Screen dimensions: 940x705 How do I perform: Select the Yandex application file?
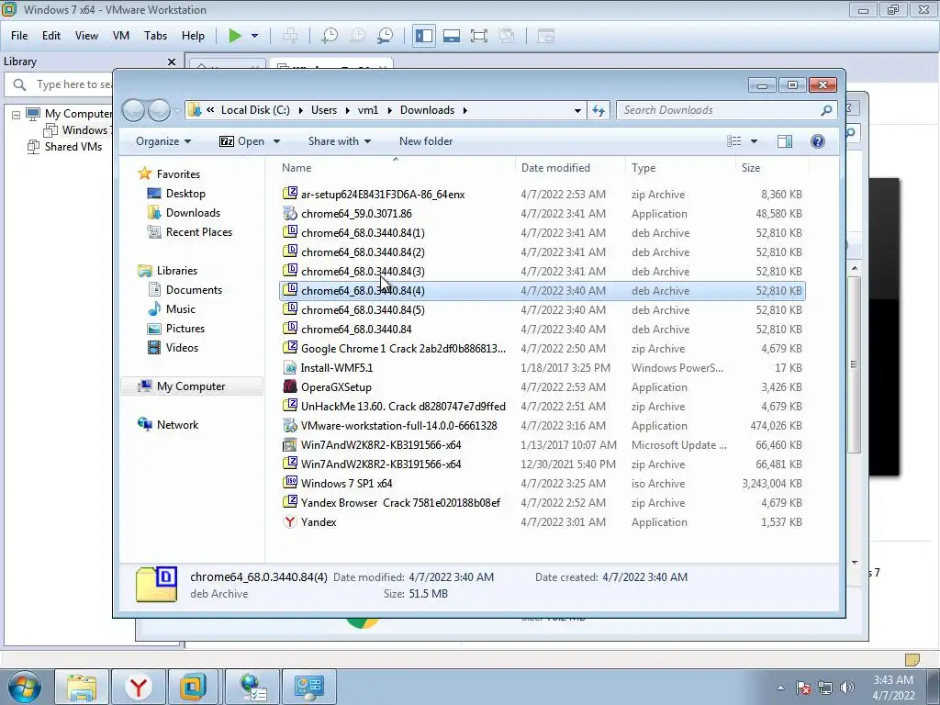tap(542, 522)
